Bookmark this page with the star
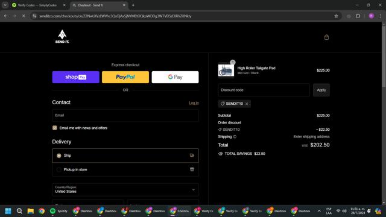386x217 pixels. (336, 16)
